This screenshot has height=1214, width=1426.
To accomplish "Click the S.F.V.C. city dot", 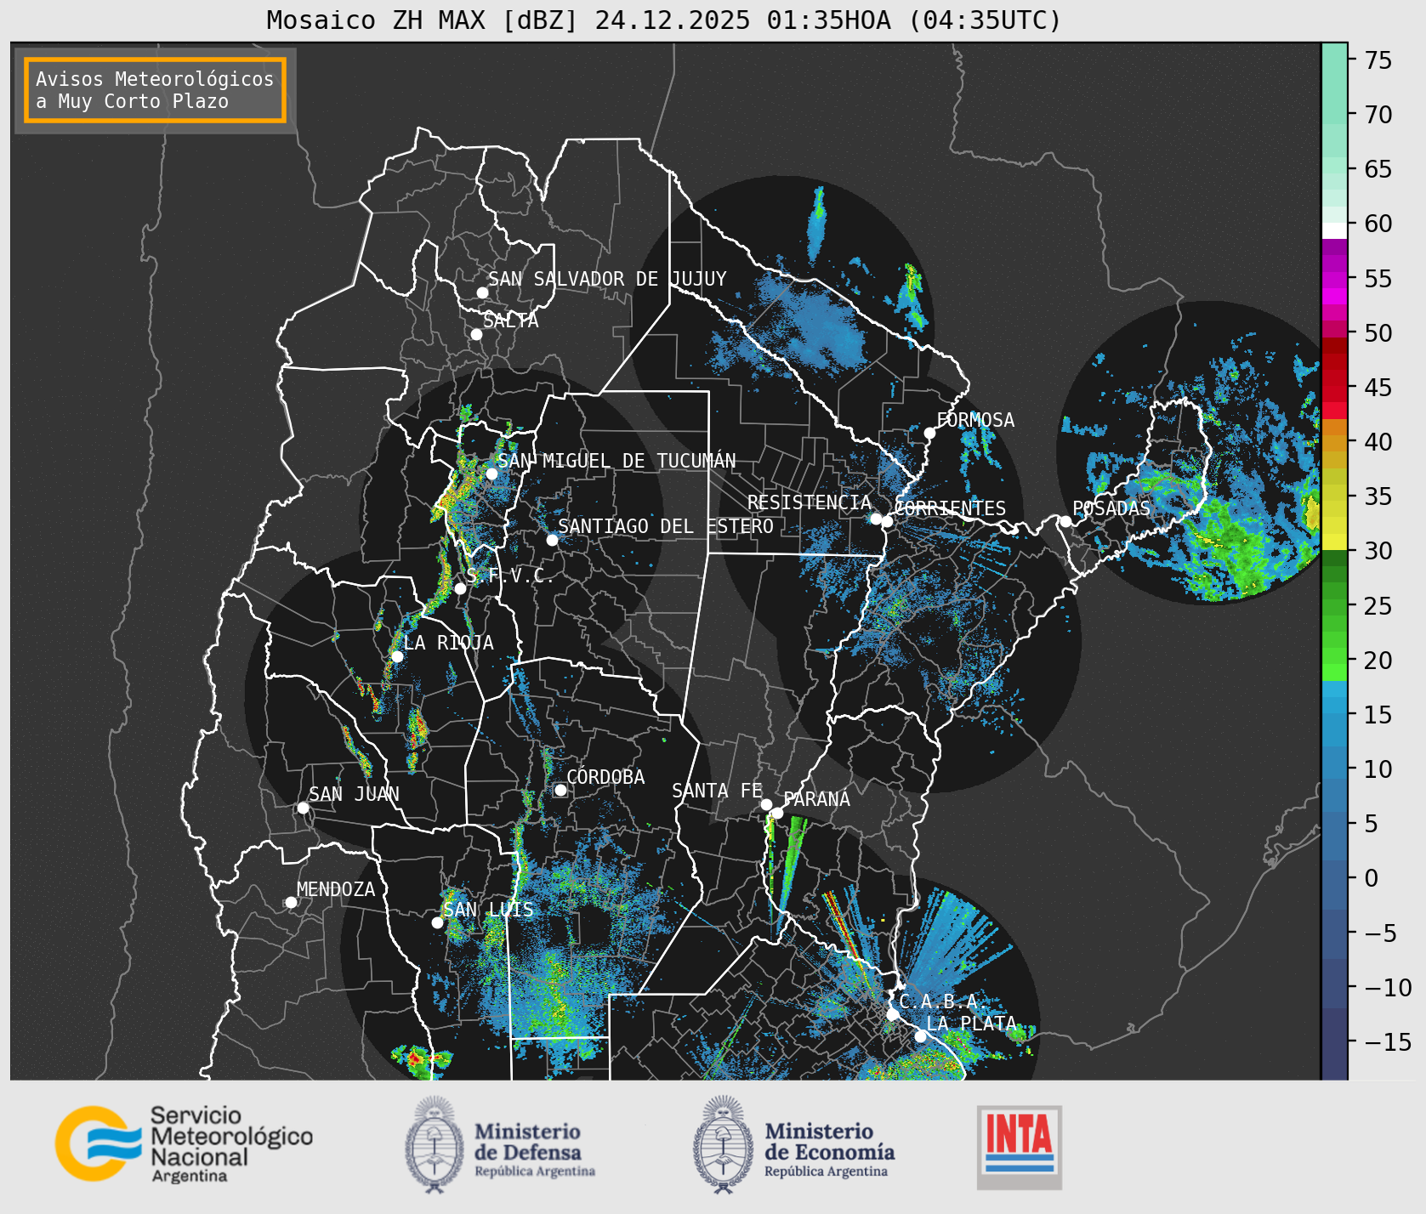I will tap(460, 588).
